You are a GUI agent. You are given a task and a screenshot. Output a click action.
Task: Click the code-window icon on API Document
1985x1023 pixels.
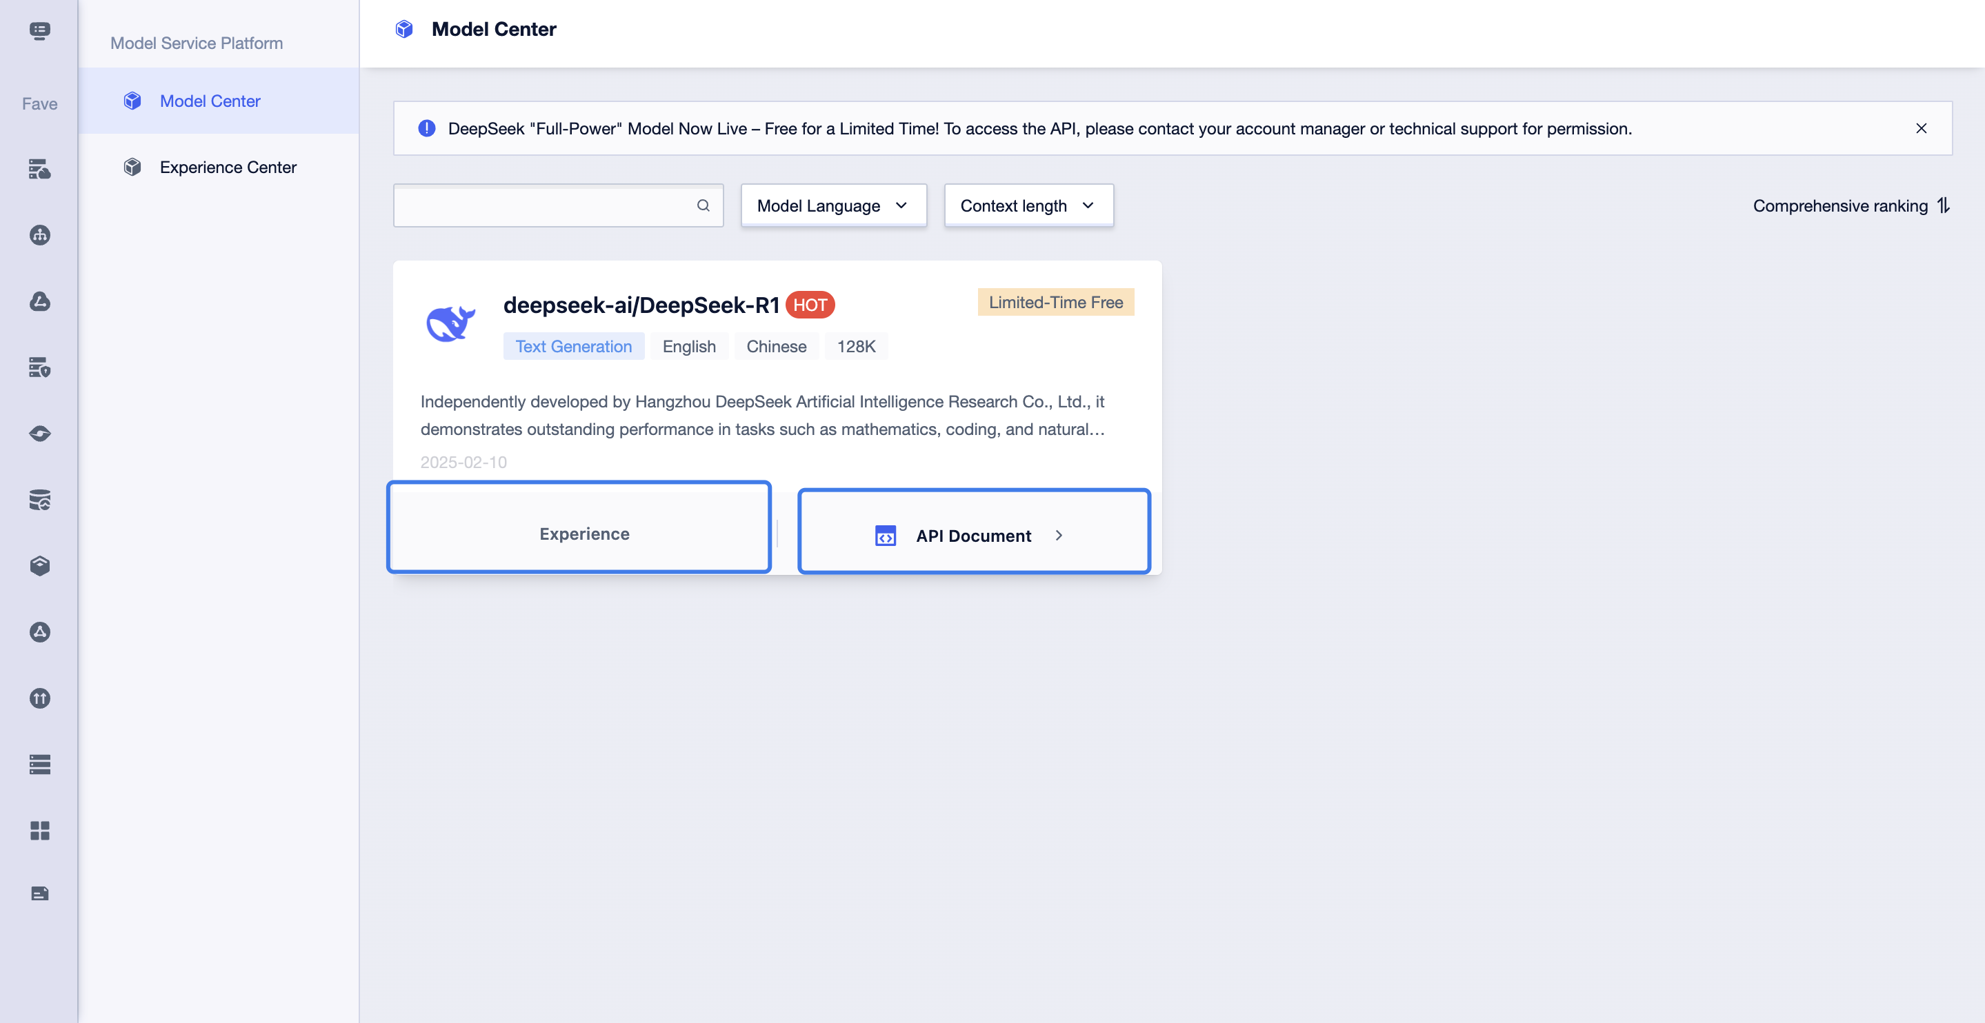(886, 536)
